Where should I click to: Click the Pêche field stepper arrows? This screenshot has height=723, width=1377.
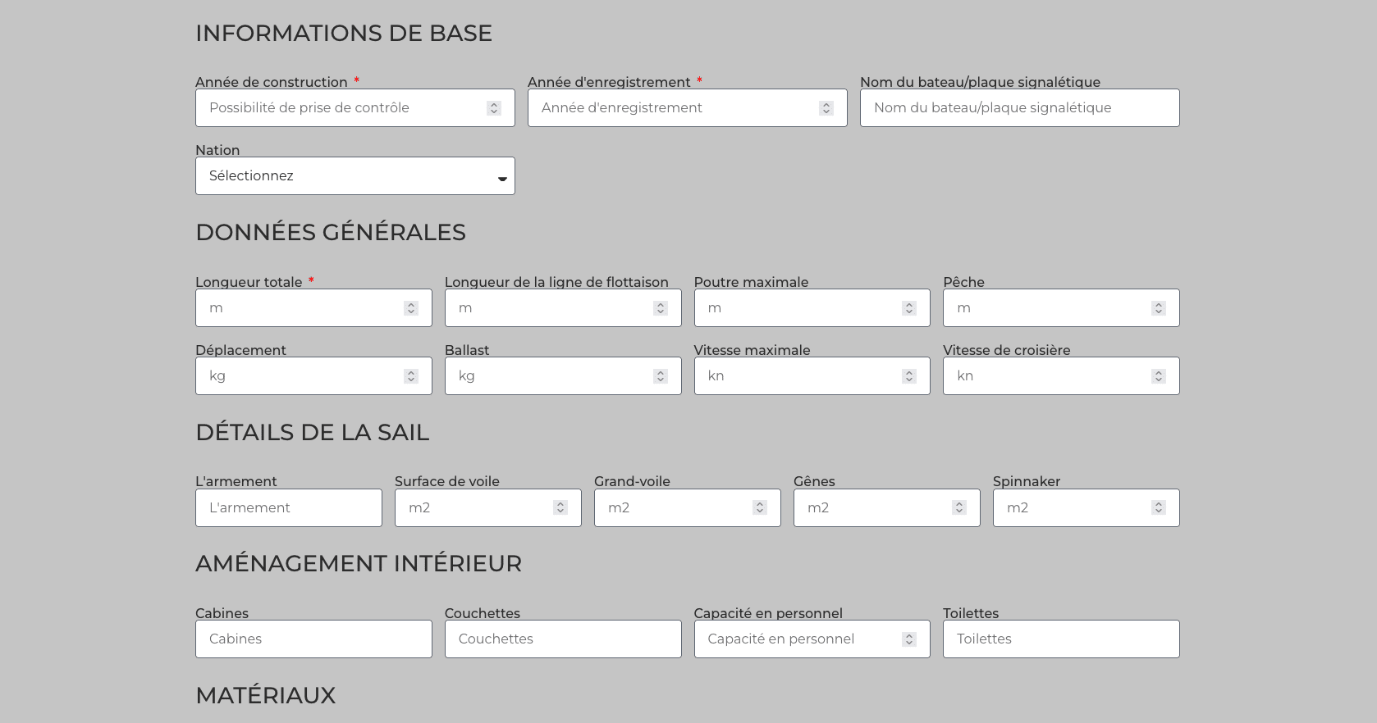pyautogui.click(x=1159, y=308)
